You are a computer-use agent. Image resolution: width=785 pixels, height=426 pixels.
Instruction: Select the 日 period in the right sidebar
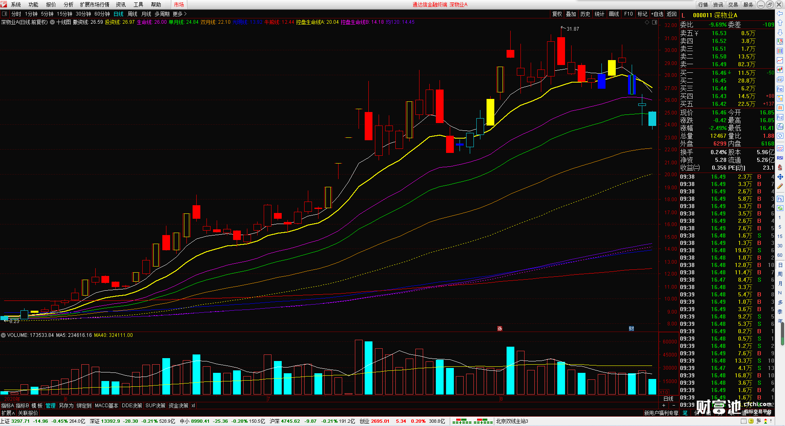[780, 265]
